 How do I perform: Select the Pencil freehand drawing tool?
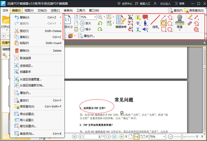tap(190, 17)
